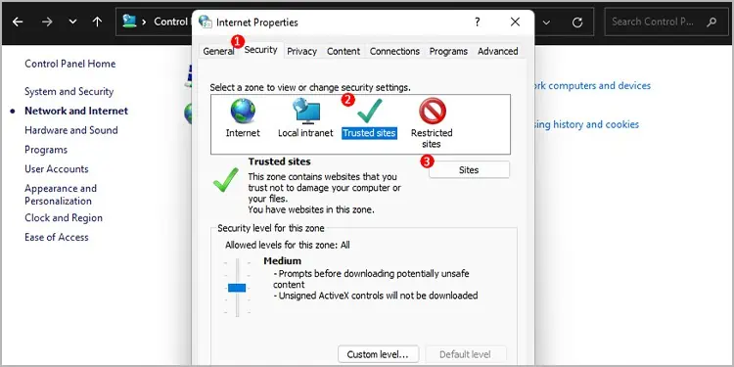
Task: Click 'You have websites in this zone.' text
Action: 311,209
